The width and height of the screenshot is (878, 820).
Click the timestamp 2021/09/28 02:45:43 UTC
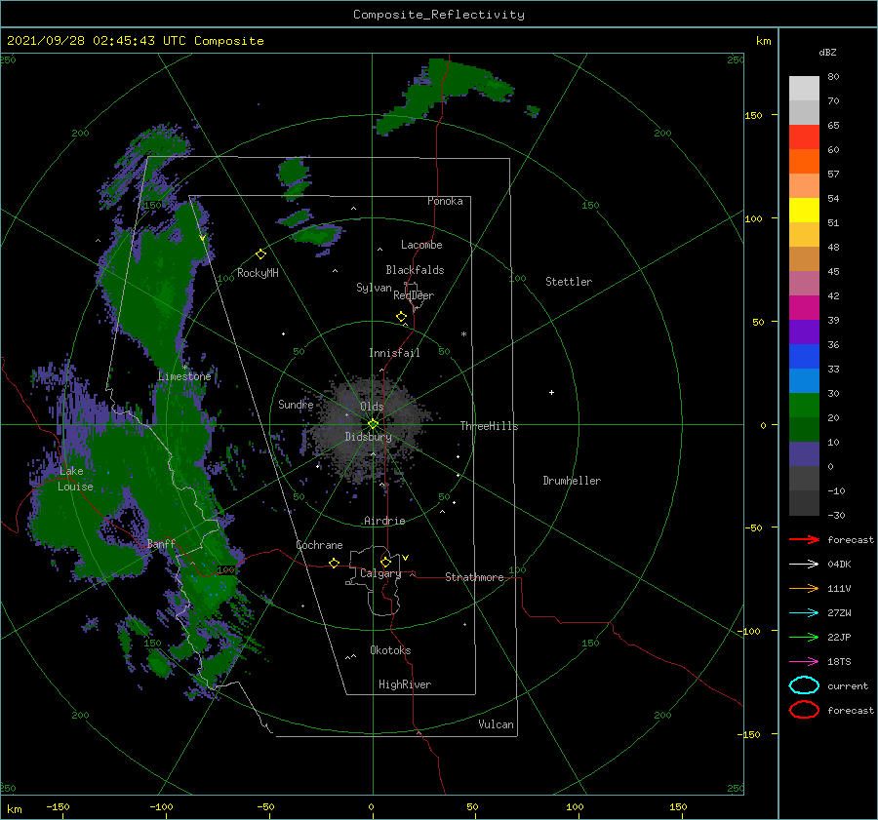(97, 41)
